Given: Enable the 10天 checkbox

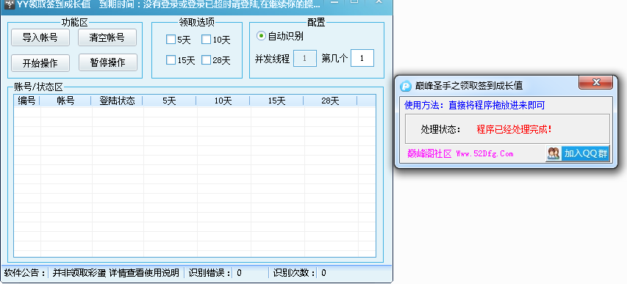Looking at the screenshot, I should click(x=206, y=40).
